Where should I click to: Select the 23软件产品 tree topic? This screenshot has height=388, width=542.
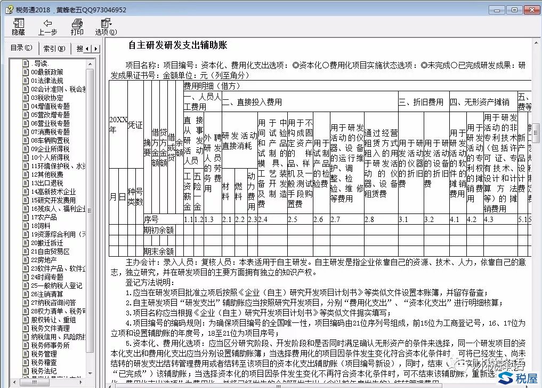pyautogui.click(x=58, y=268)
